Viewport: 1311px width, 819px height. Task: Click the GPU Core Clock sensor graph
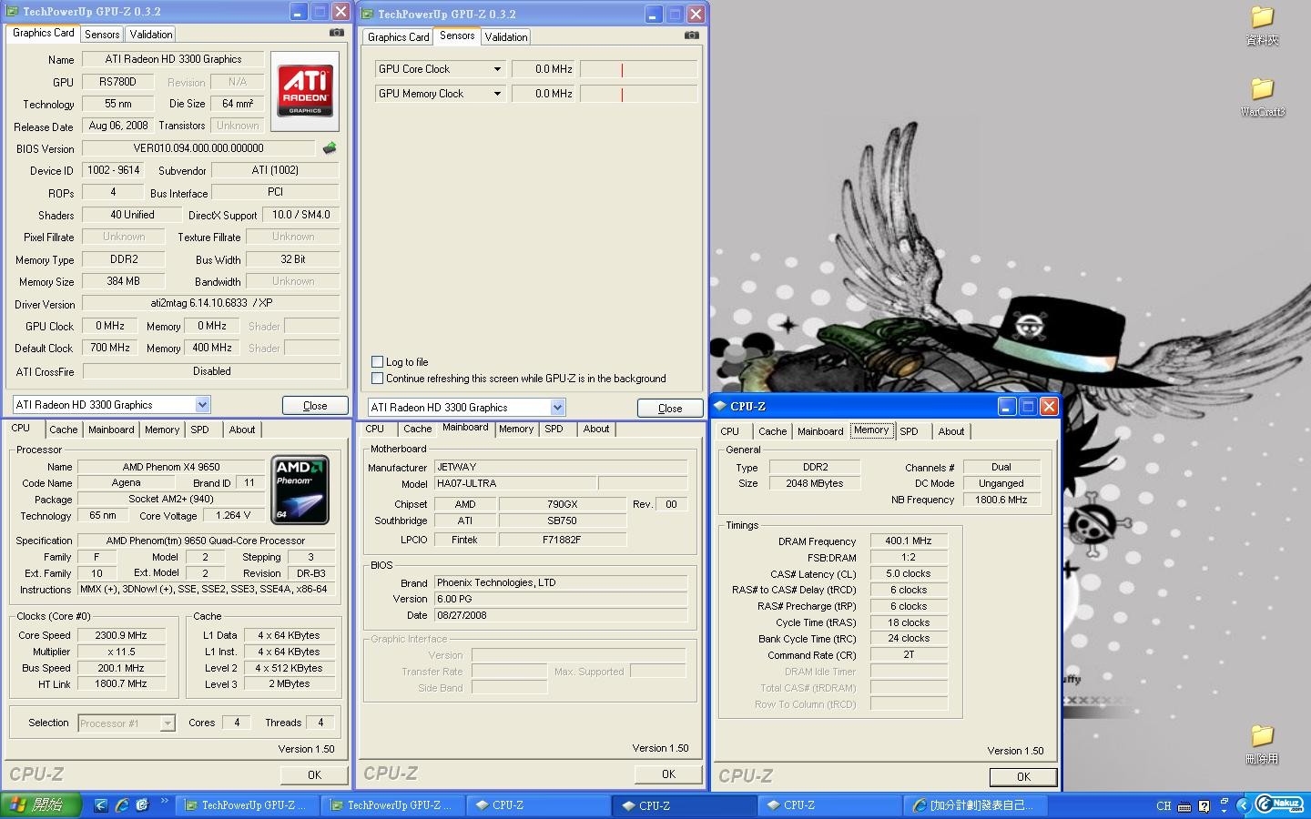(638, 69)
